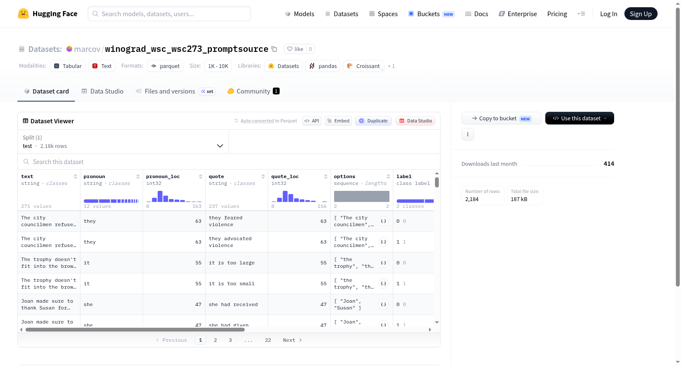Go to Models in top navigation
The width and height of the screenshot is (681, 366).
coord(299,14)
